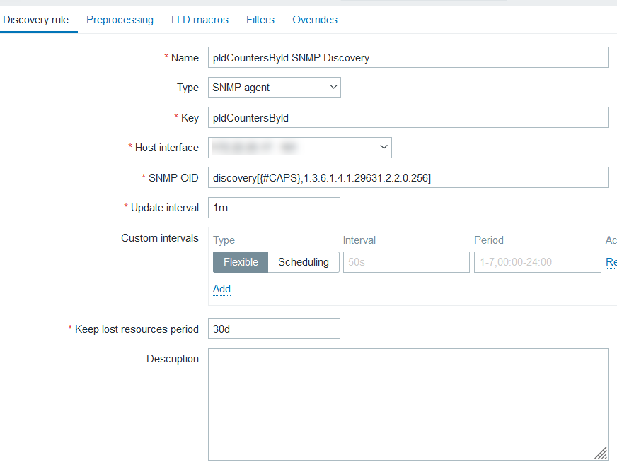The image size is (617, 467).
Task: Select the Discovery rule tab
Action: [x=36, y=20]
